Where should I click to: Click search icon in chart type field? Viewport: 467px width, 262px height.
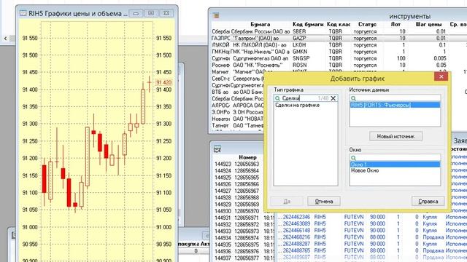[x=277, y=98]
